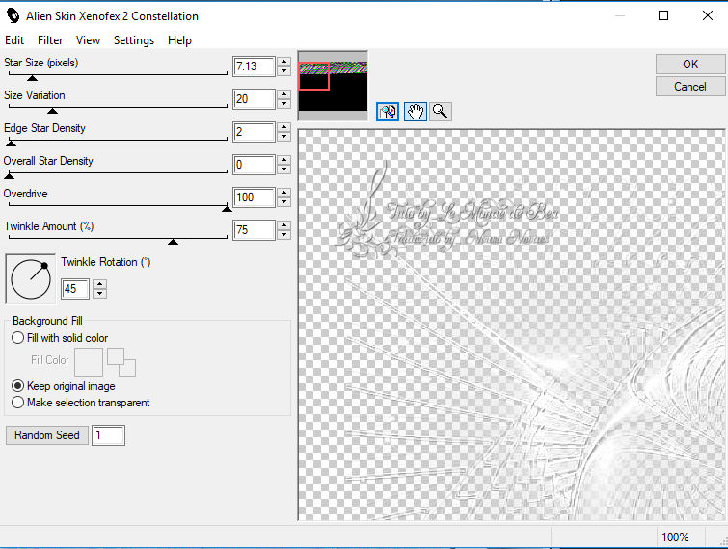This screenshot has width=728, height=549.
Task: Click the Size Variation value field
Action: click(x=254, y=99)
